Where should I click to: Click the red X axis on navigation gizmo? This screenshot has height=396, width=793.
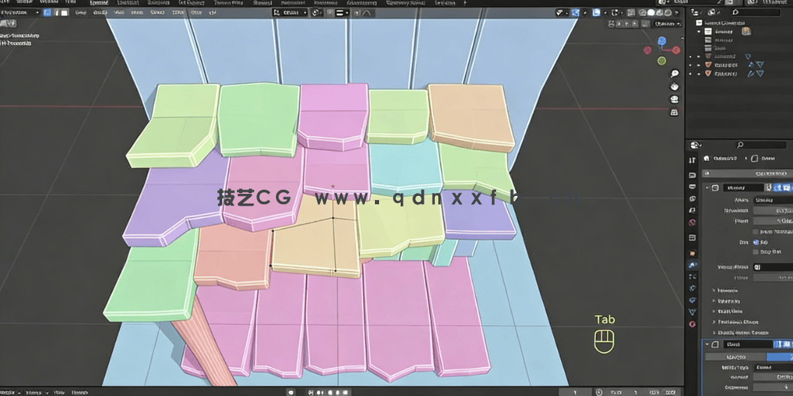pyautogui.click(x=677, y=50)
